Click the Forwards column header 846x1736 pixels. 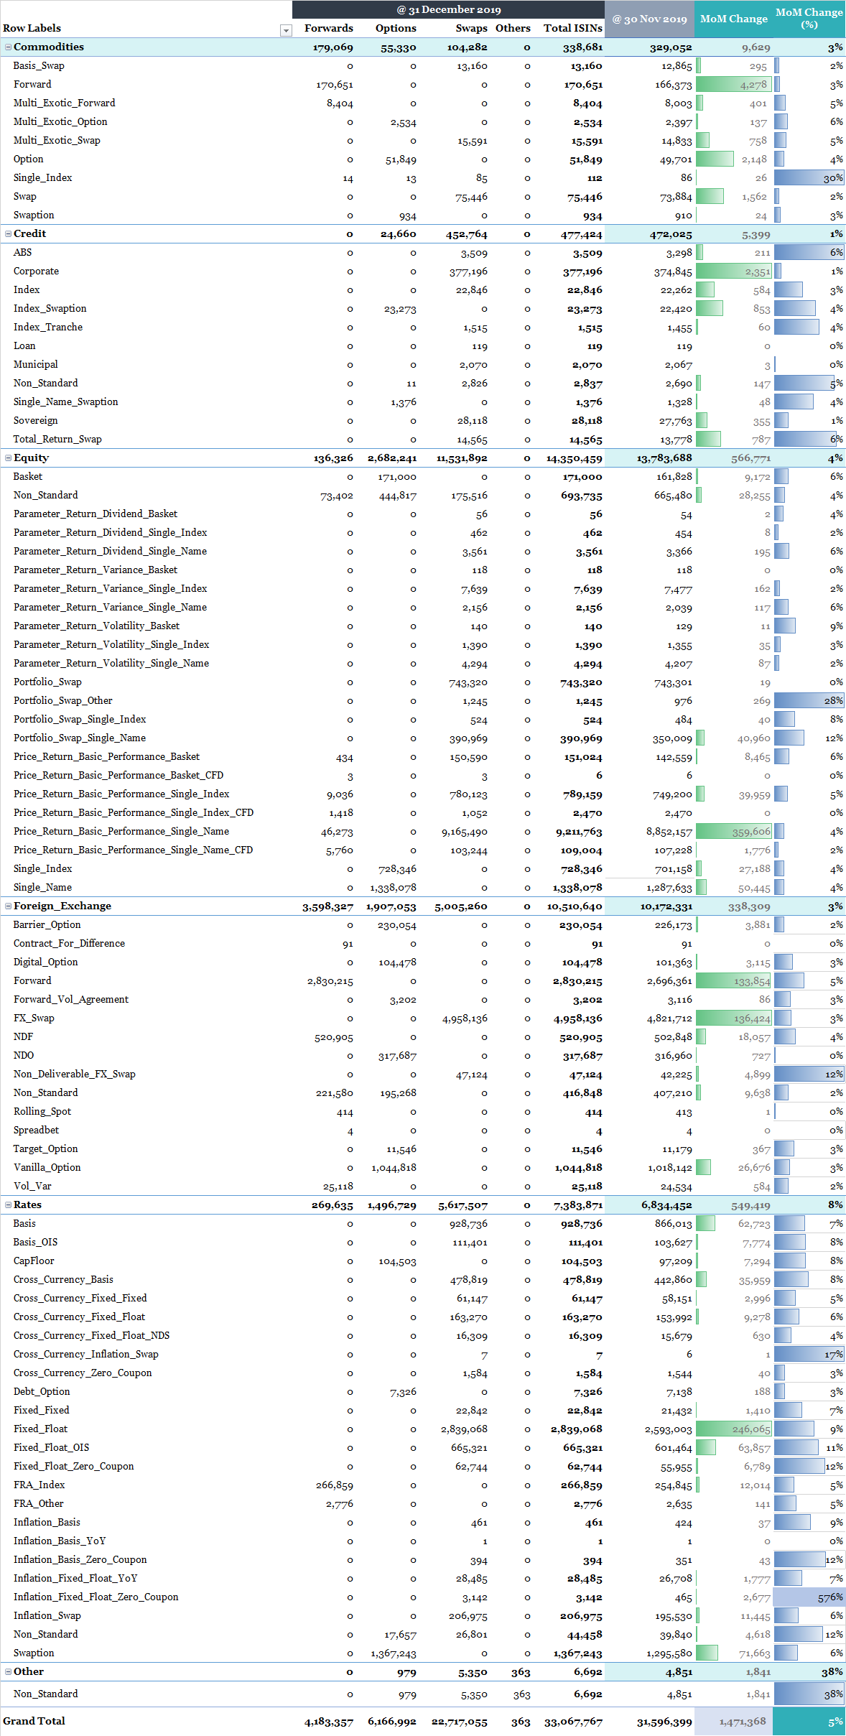(x=328, y=28)
